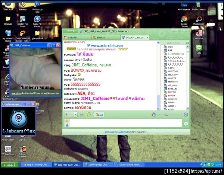
Task: Launch Subway Surfers desktop shortcut
Action: click(x=22, y=152)
